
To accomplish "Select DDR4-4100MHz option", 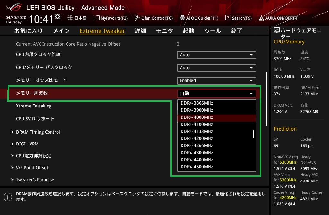I will (x=217, y=124).
